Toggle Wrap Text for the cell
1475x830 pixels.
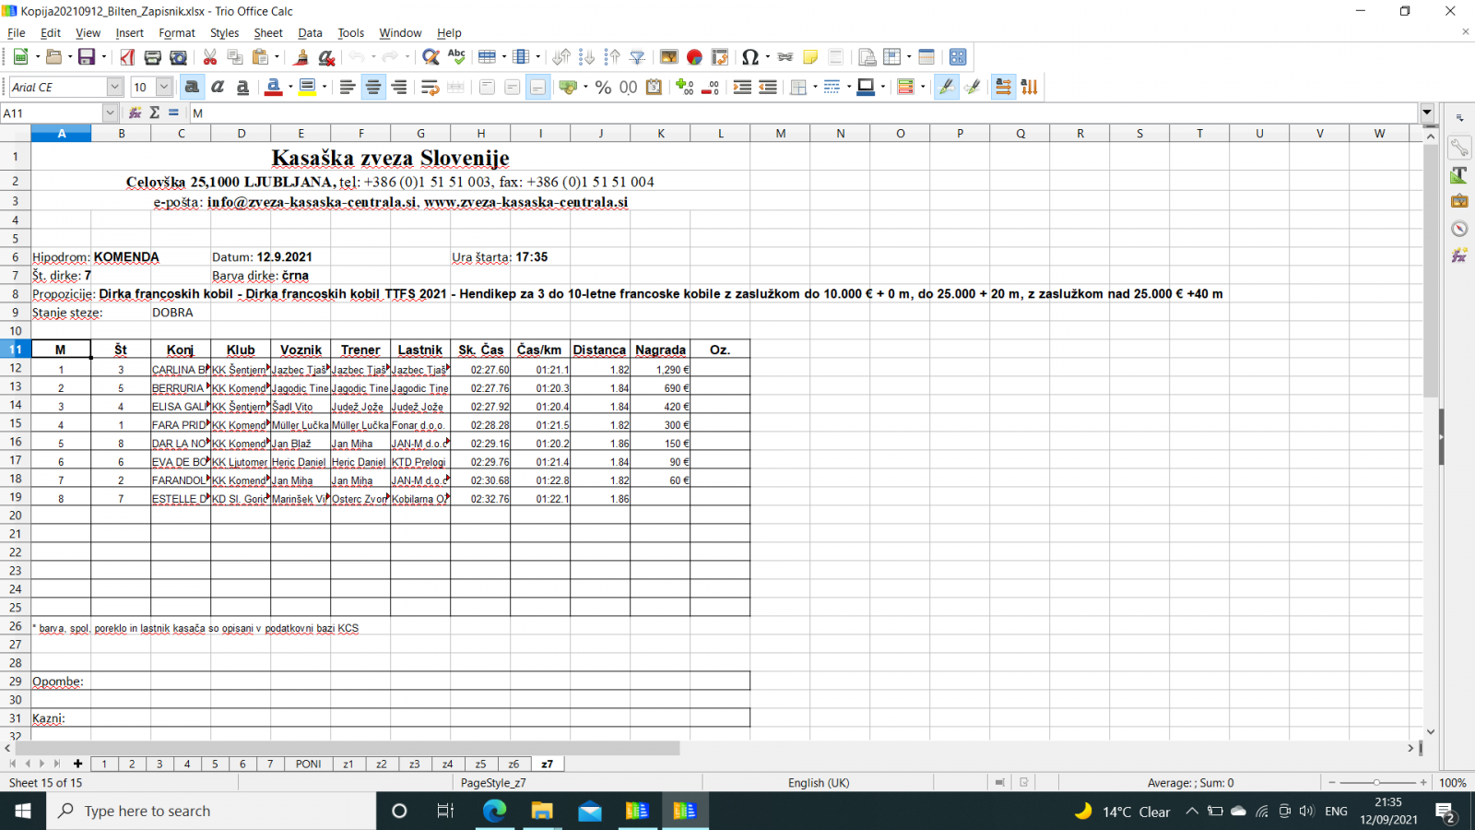pos(429,87)
